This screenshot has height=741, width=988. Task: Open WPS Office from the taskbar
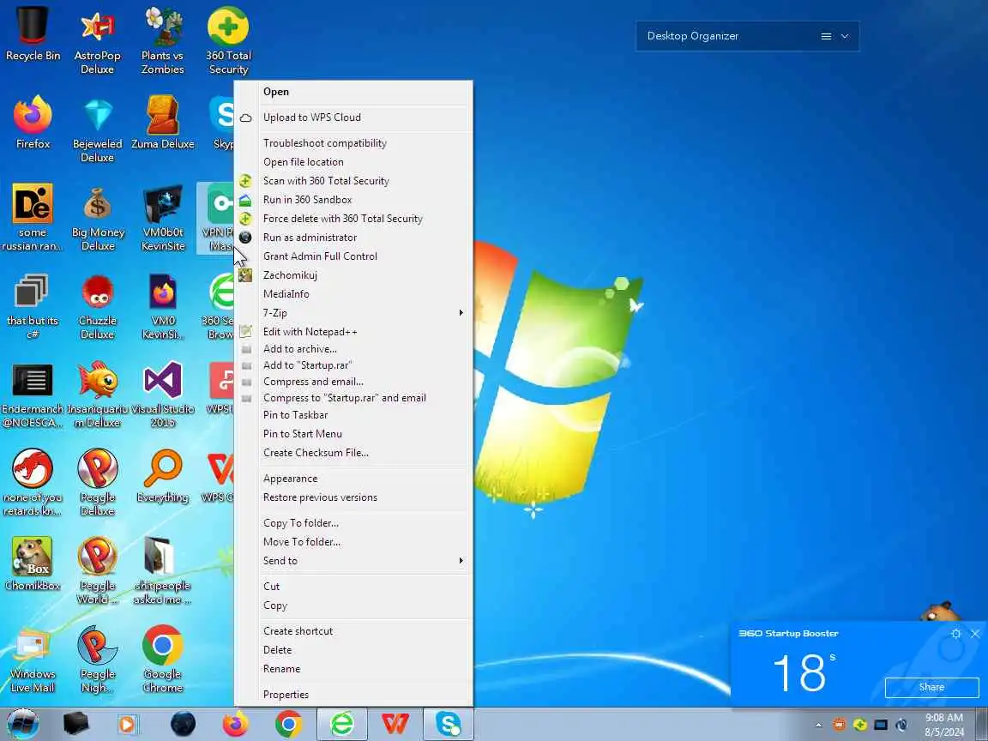pyautogui.click(x=395, y=725)
